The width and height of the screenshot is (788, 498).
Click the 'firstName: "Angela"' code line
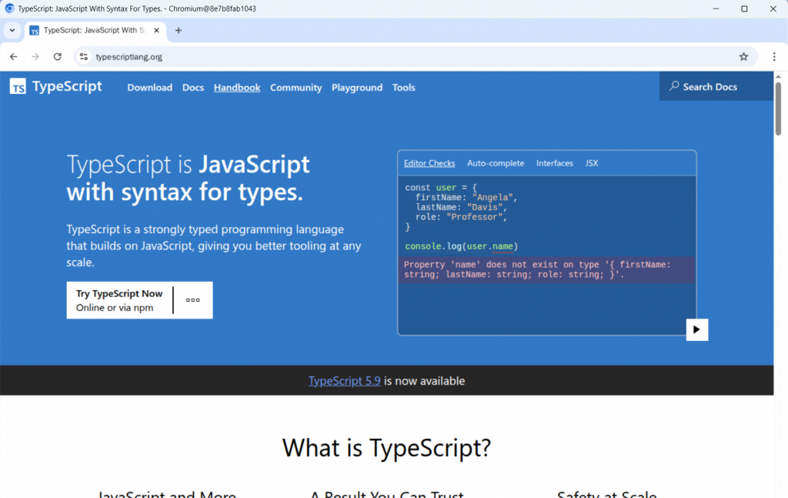(x=466, y=198)
